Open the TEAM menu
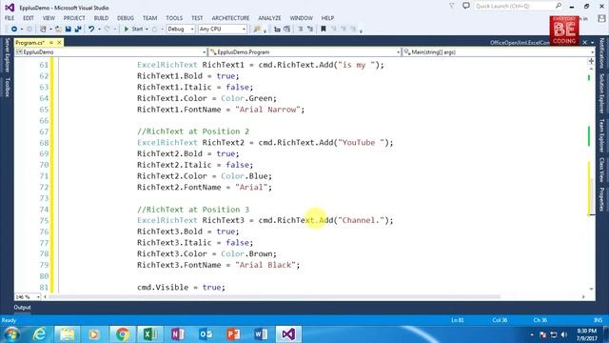Viewport: 609px width, 343px height. (x=149, y=18)
